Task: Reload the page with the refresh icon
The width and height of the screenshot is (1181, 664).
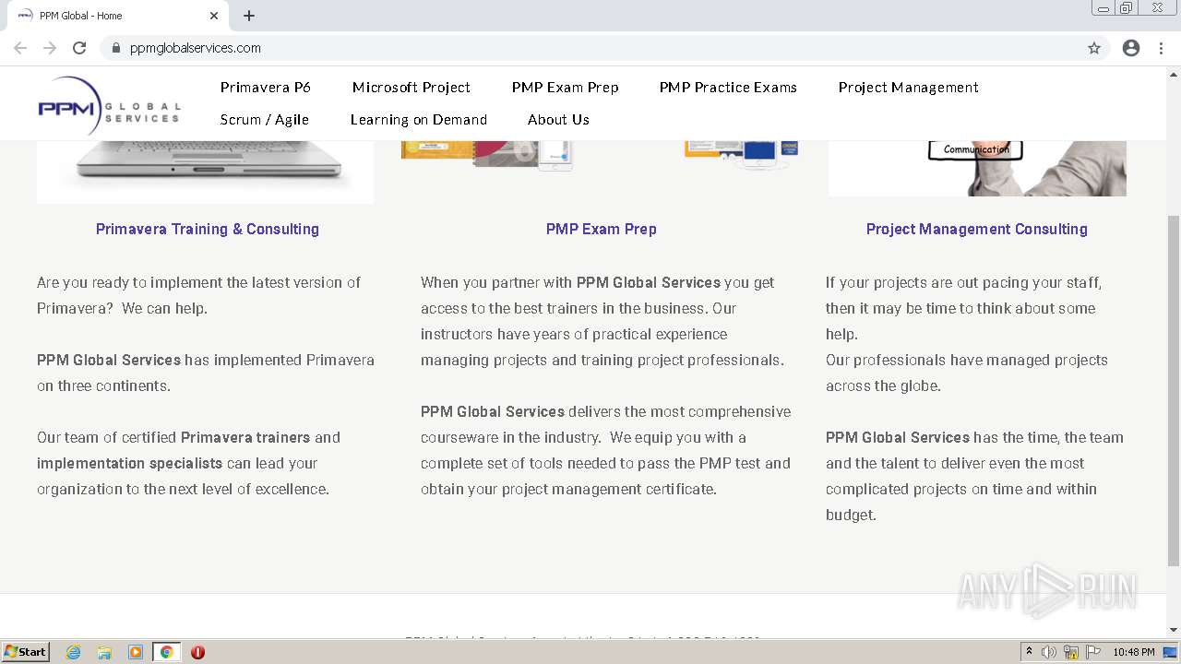Action: [x=79, y=48]
